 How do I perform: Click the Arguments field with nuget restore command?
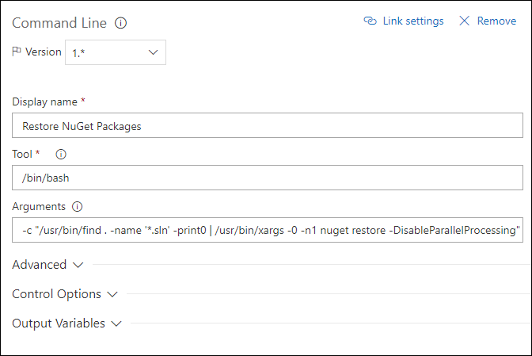point(268,230)
